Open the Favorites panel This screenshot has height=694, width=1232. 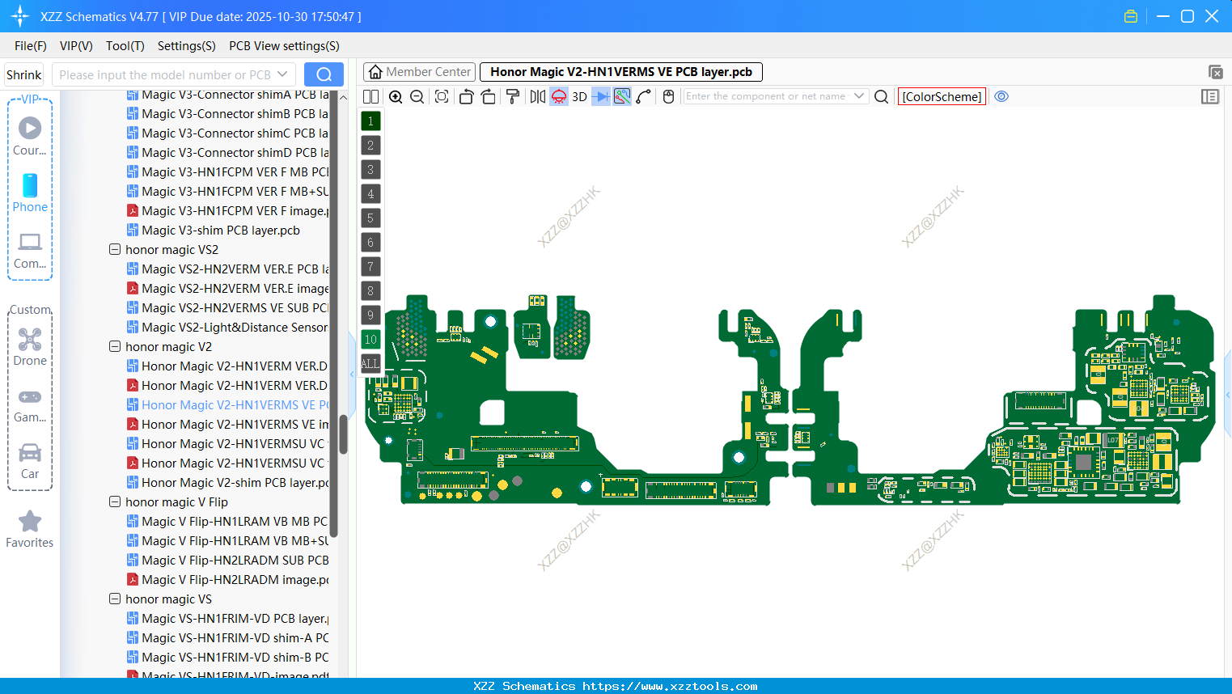[30, 530]
